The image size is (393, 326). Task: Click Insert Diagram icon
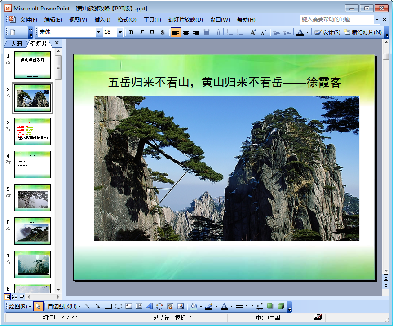159,306
